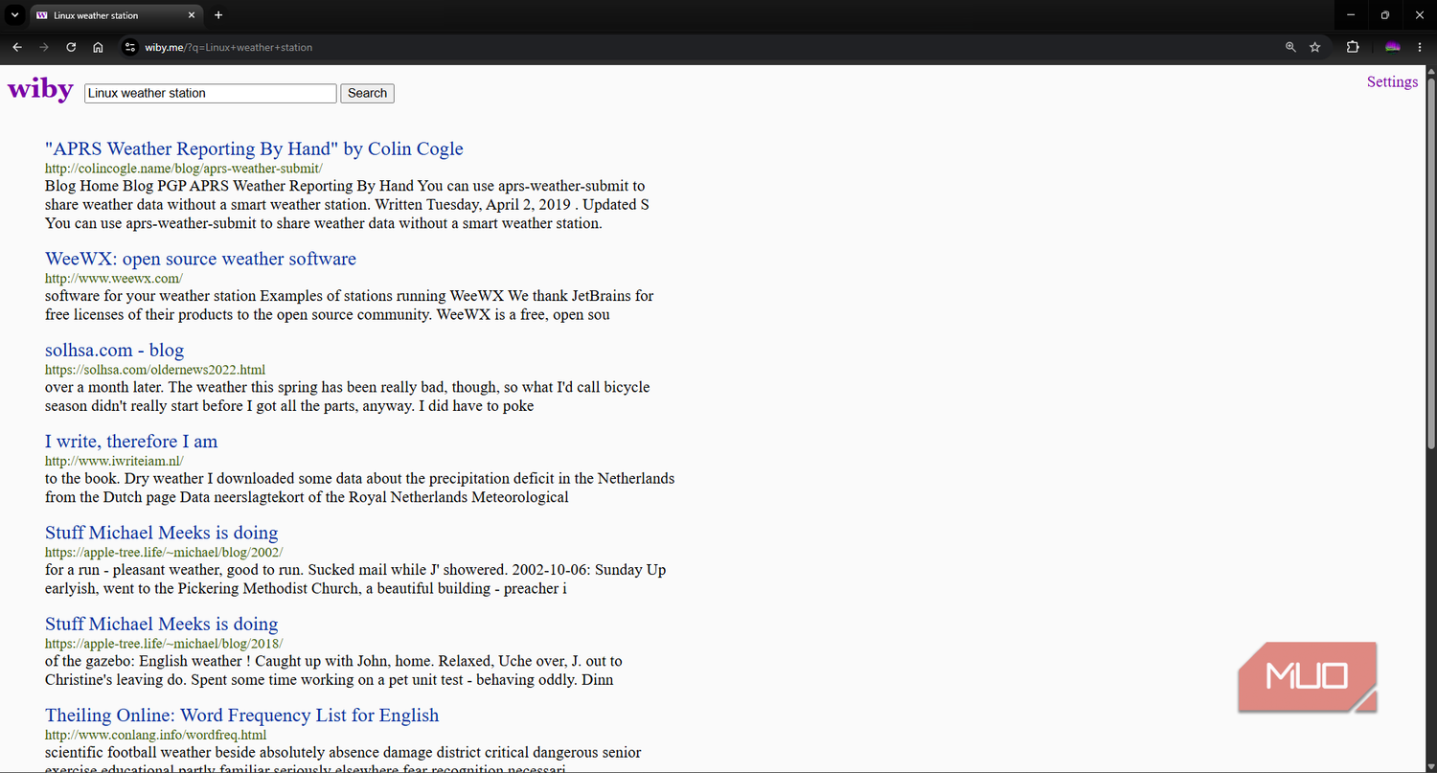The width and height of the screenshot is (1437, 773).
Task: Open the extensions puzzle icon
Action: coord(1353,47)
